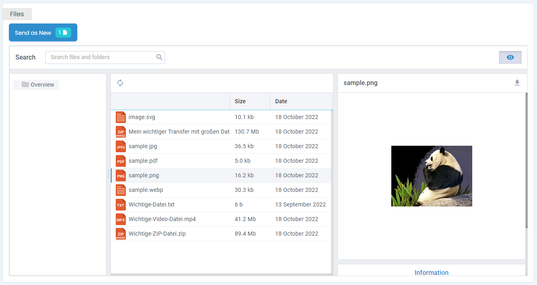Screen dimensions: 537x285
Task: Click the panda image preview
Action: [x=431, y=176]
